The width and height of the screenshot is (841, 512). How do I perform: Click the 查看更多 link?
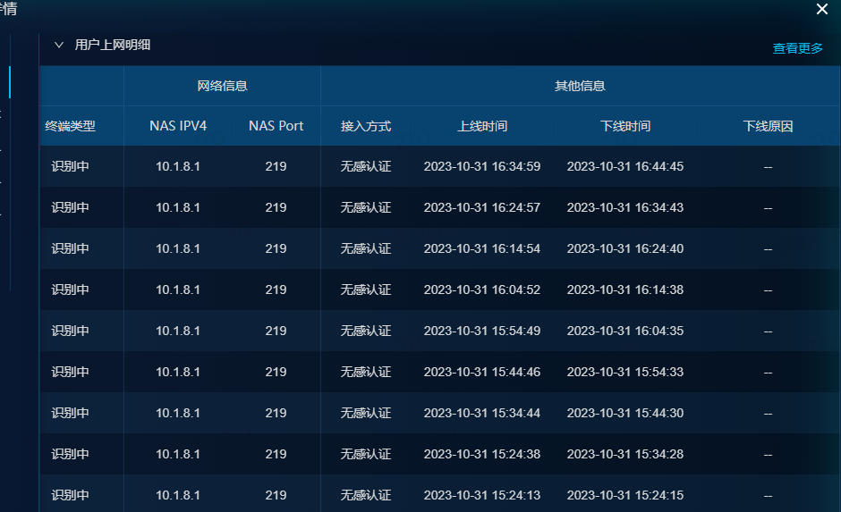click(797, 48)
